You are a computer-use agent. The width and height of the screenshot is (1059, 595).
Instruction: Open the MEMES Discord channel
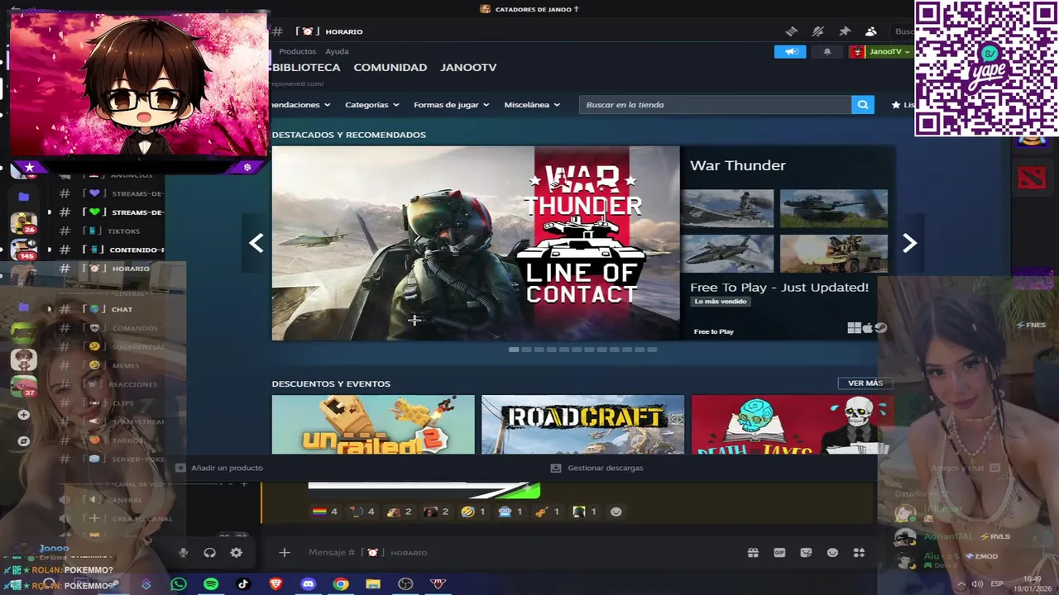click(112, 365)
